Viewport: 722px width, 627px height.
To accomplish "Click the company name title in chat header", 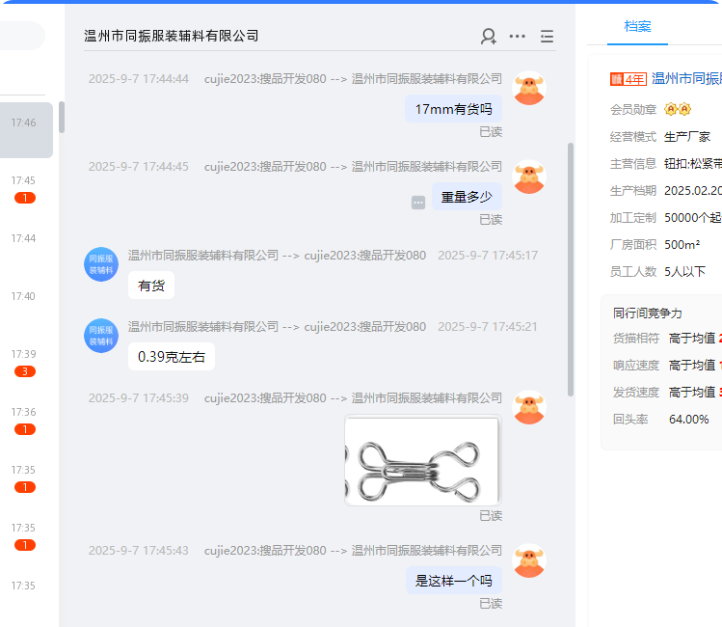I will pyautogui.click(x=172, y=36).
